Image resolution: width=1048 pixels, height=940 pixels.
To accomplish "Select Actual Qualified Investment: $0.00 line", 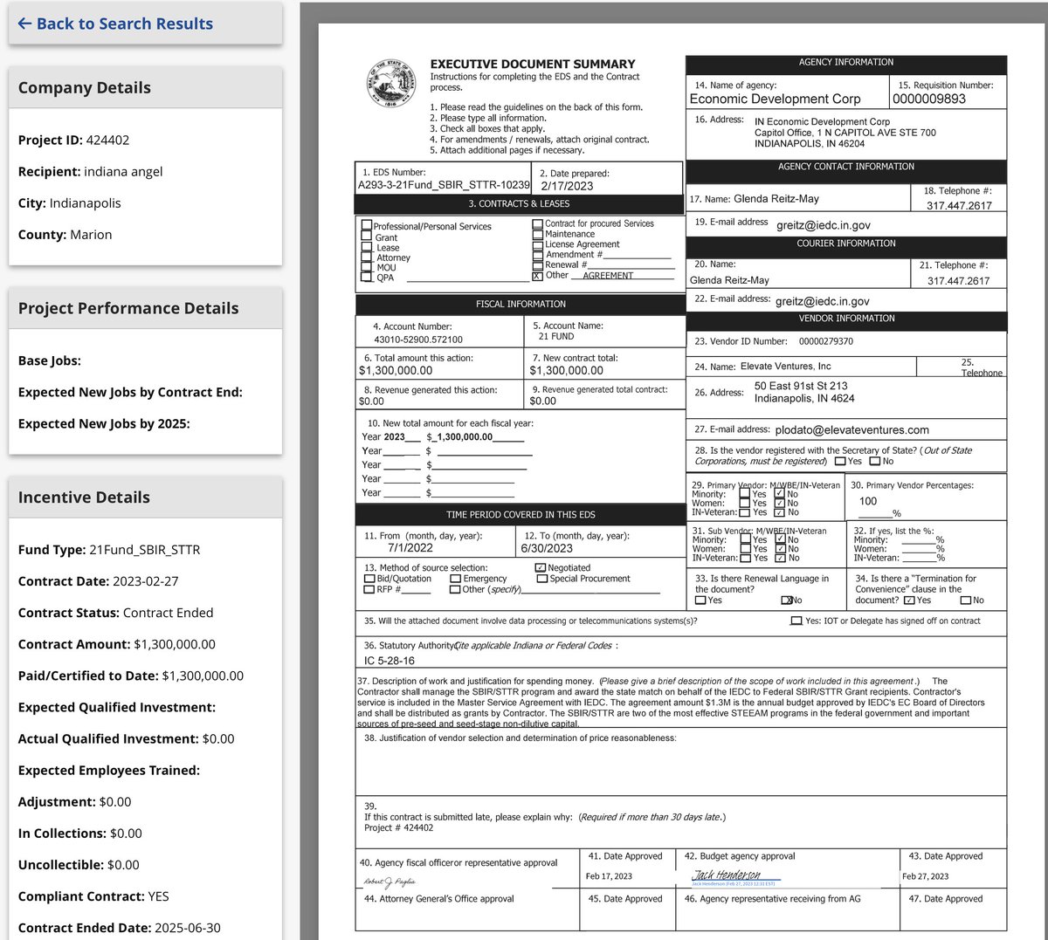I will pos(127,738).
